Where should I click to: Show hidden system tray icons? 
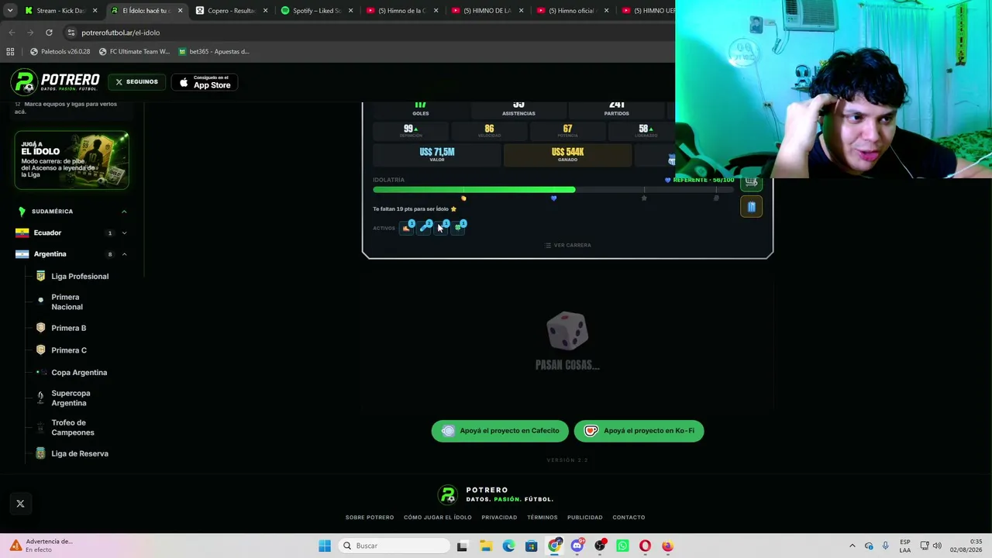coord(852,546)
